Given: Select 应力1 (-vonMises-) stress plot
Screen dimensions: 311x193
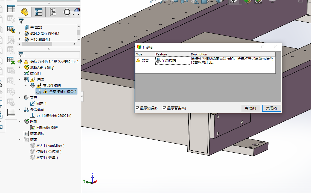Looking at the screenshot, I should click(50, 146).
